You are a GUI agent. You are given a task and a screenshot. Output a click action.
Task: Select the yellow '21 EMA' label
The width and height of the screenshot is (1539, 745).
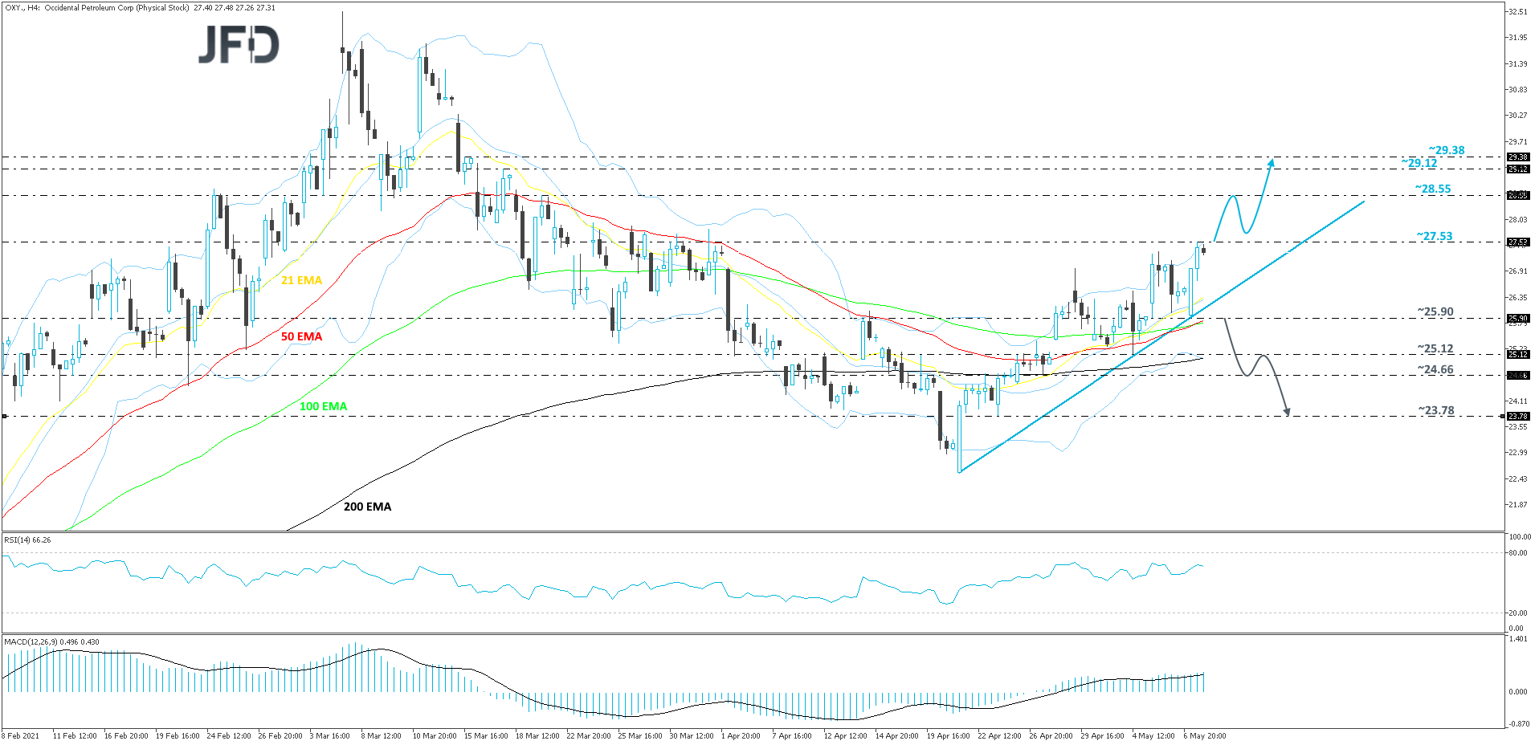pyautogui.click(x=301, y=280)
